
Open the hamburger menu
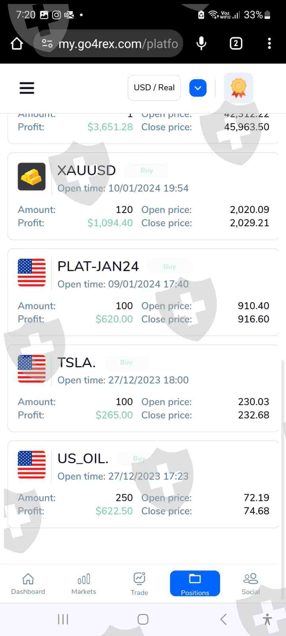(27, 87)
